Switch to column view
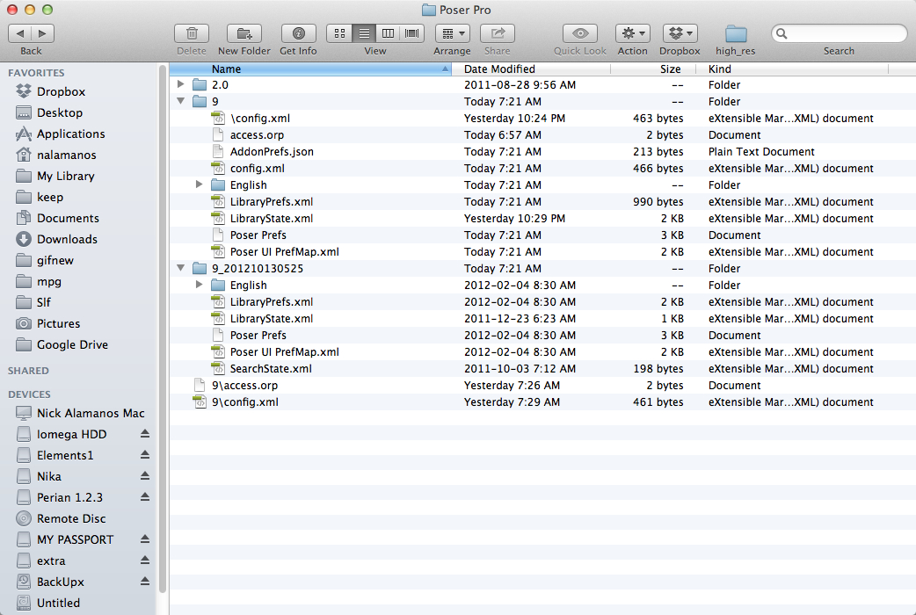The height and width of the screenshot is (615, 916). [388, 33]
